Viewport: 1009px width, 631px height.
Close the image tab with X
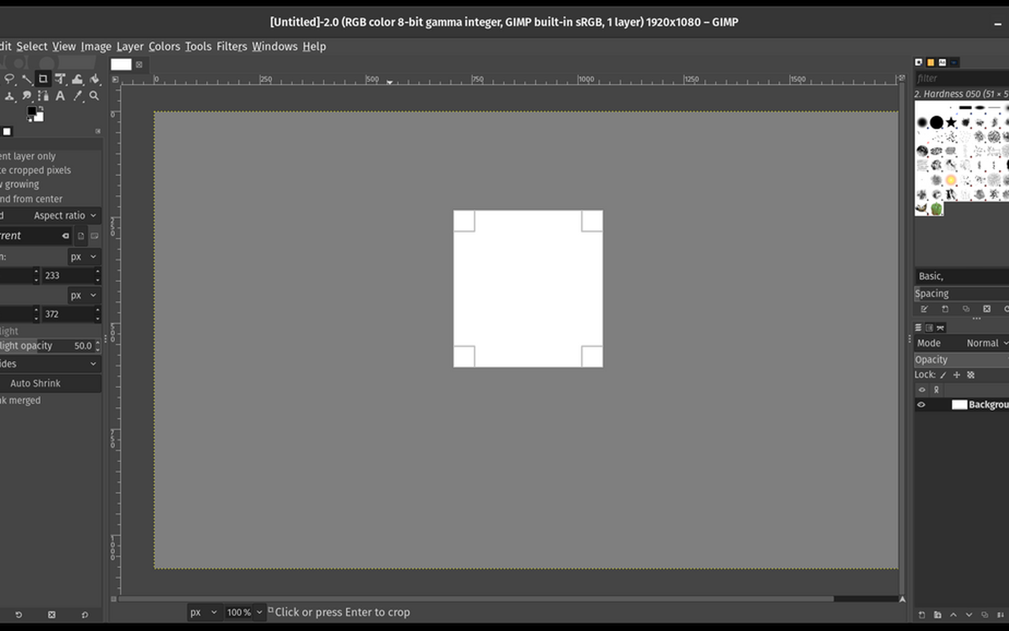(x=140, y=65)
